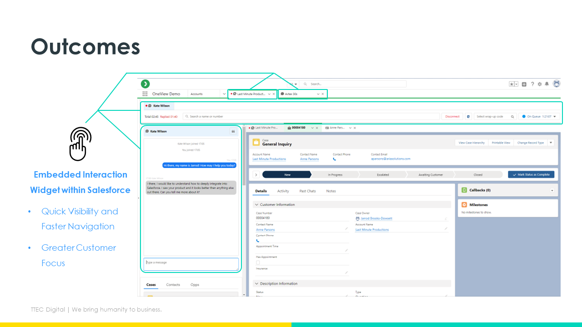
Task: Click View Case Hierarchy button
Action: pyautogui.click(x=472, y=143)
